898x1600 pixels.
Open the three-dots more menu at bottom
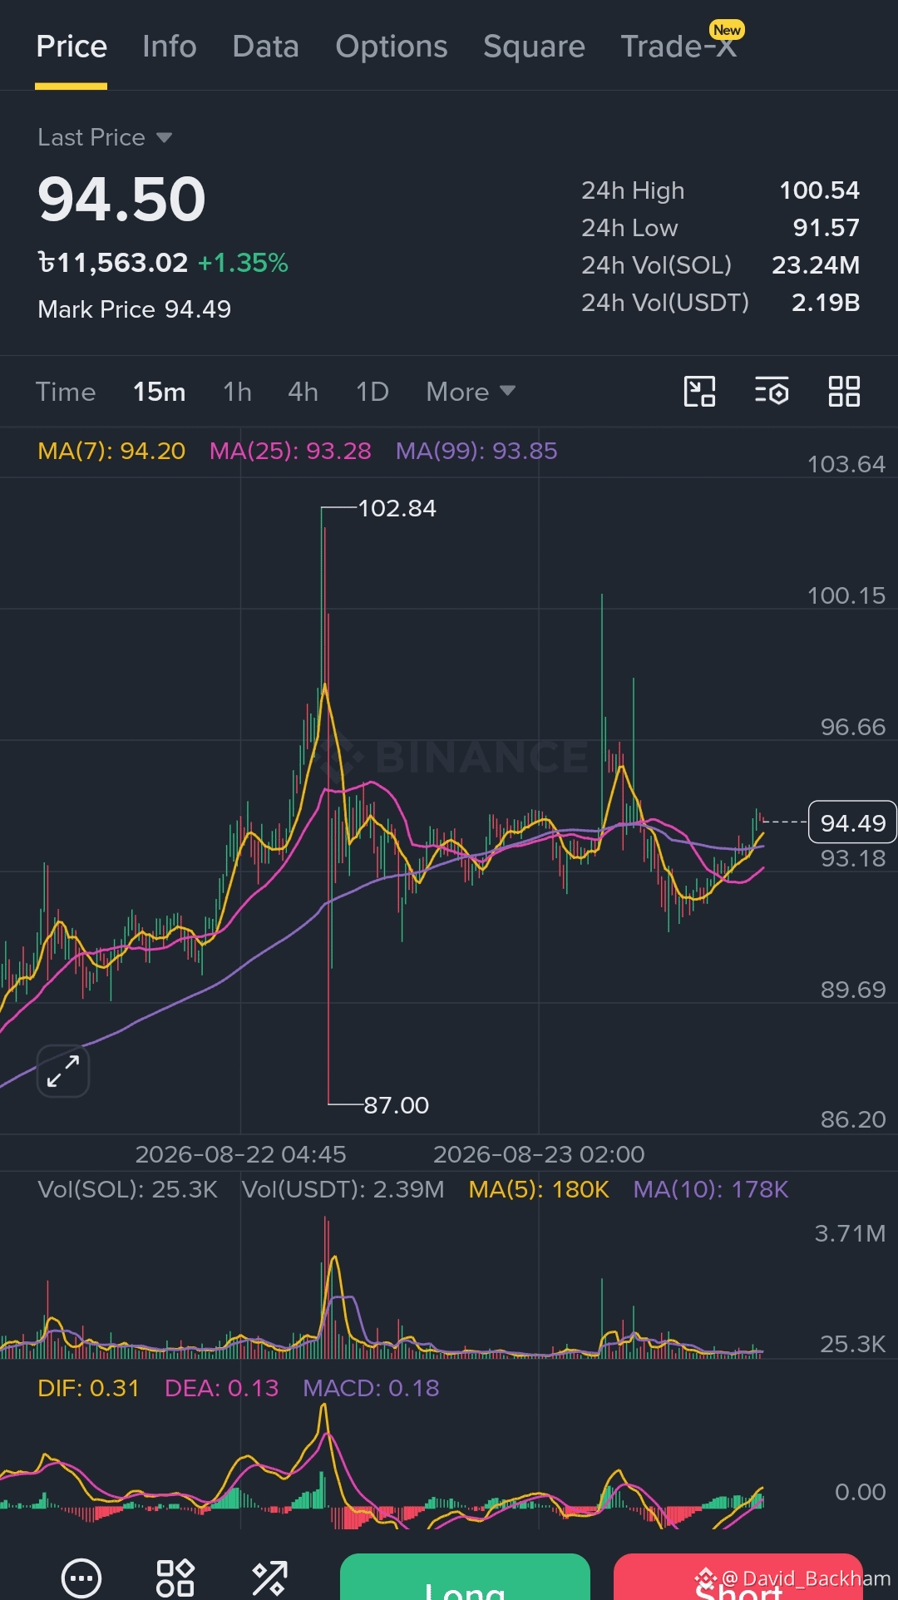point(81,1578)
